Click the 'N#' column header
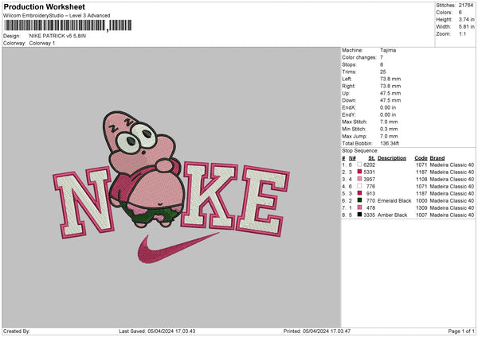The width and height of the screenshot is (478, 337). click(352, 158)
